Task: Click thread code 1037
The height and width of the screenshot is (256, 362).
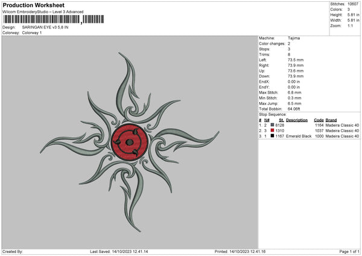Action: (319, 131)
